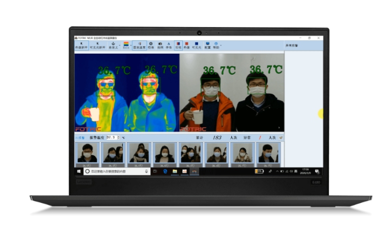Viewport: 389px width, 230px height.
Task: Click the thermal camera disconnect icon
Action: [x=81, y=45]
